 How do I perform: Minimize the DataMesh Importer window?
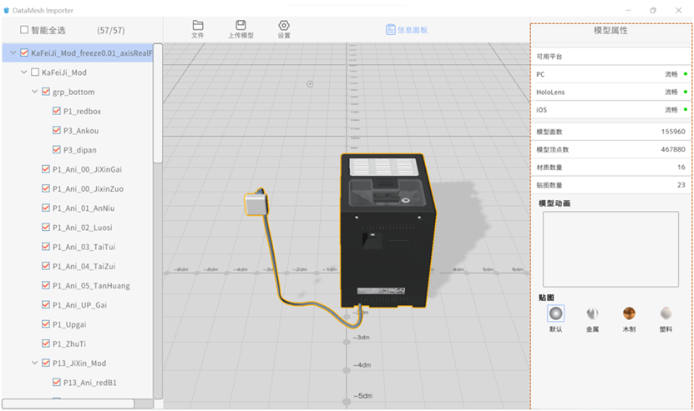(628, 10)
